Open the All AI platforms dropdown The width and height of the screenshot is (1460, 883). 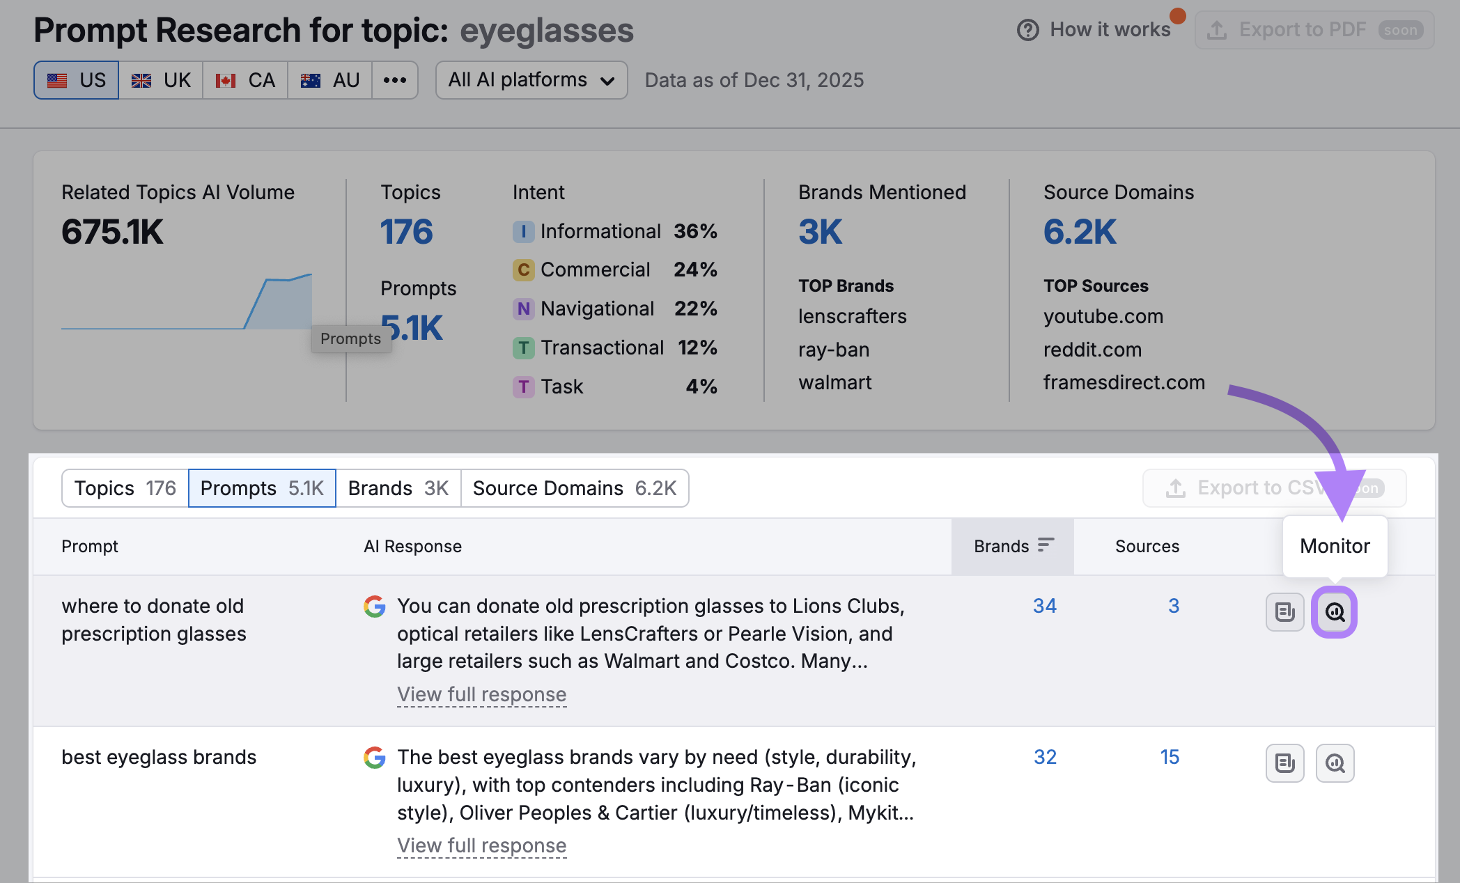pyautogui.click(x=531, y=80)
